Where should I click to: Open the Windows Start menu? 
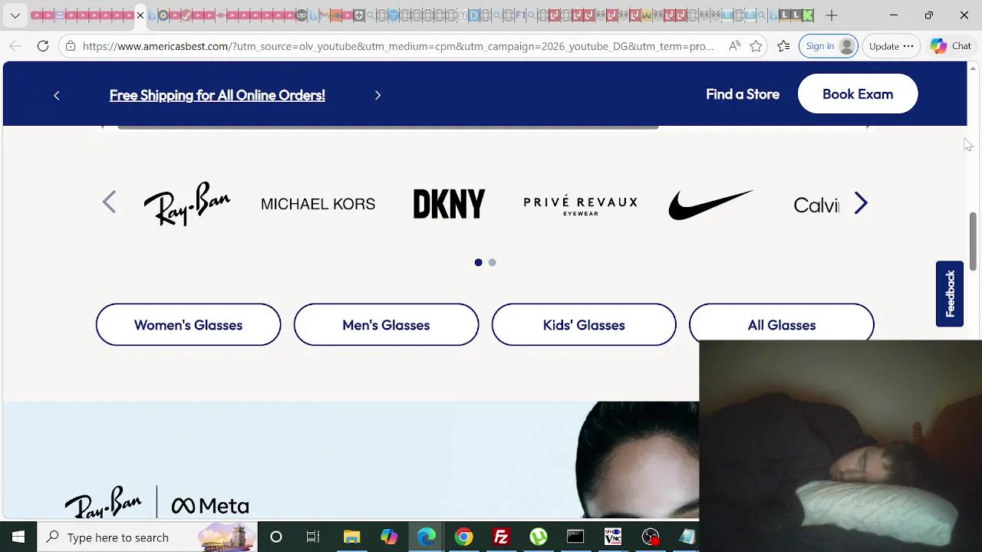[x=18, y=537]
